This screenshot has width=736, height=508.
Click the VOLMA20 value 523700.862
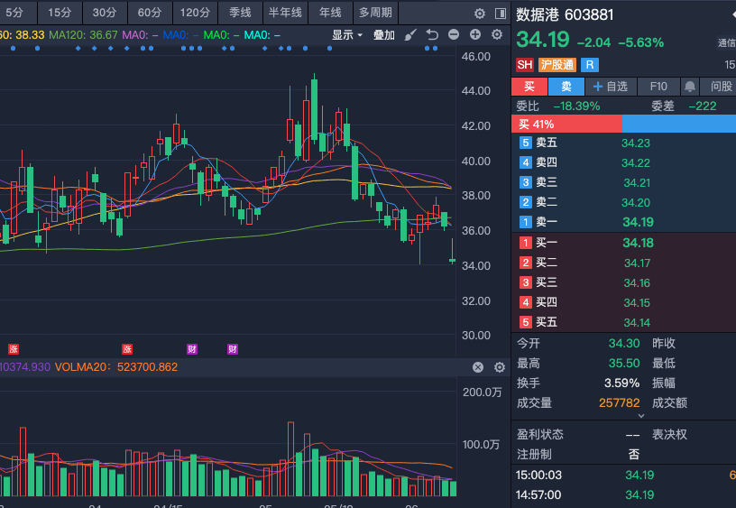point(147,366)
